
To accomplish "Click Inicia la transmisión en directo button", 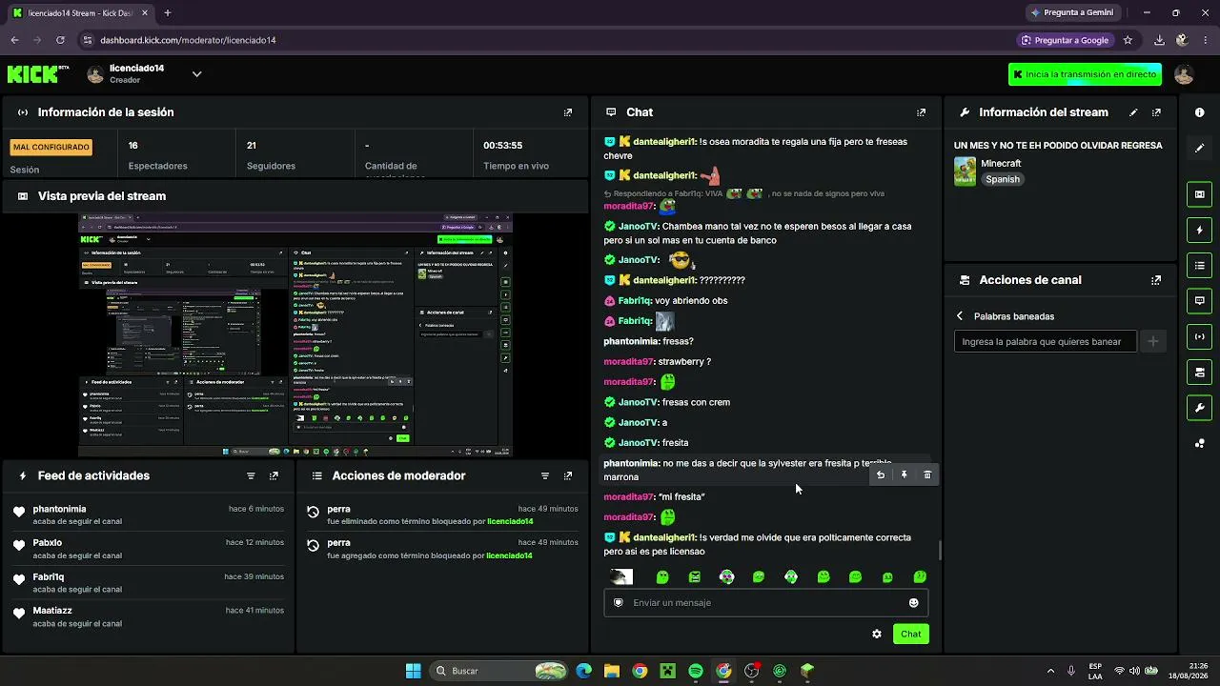I will 1085,74.
